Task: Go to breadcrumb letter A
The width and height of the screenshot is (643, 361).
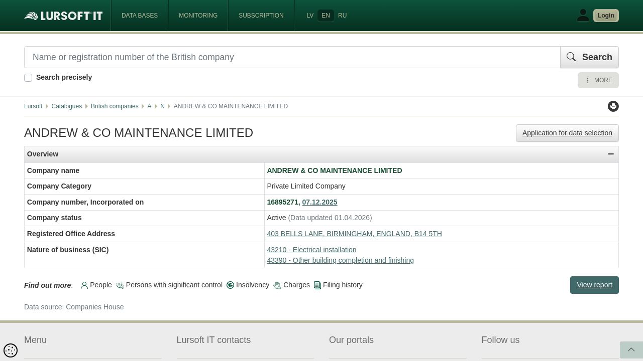Action: pyautogui.click(x=149, y=106)
